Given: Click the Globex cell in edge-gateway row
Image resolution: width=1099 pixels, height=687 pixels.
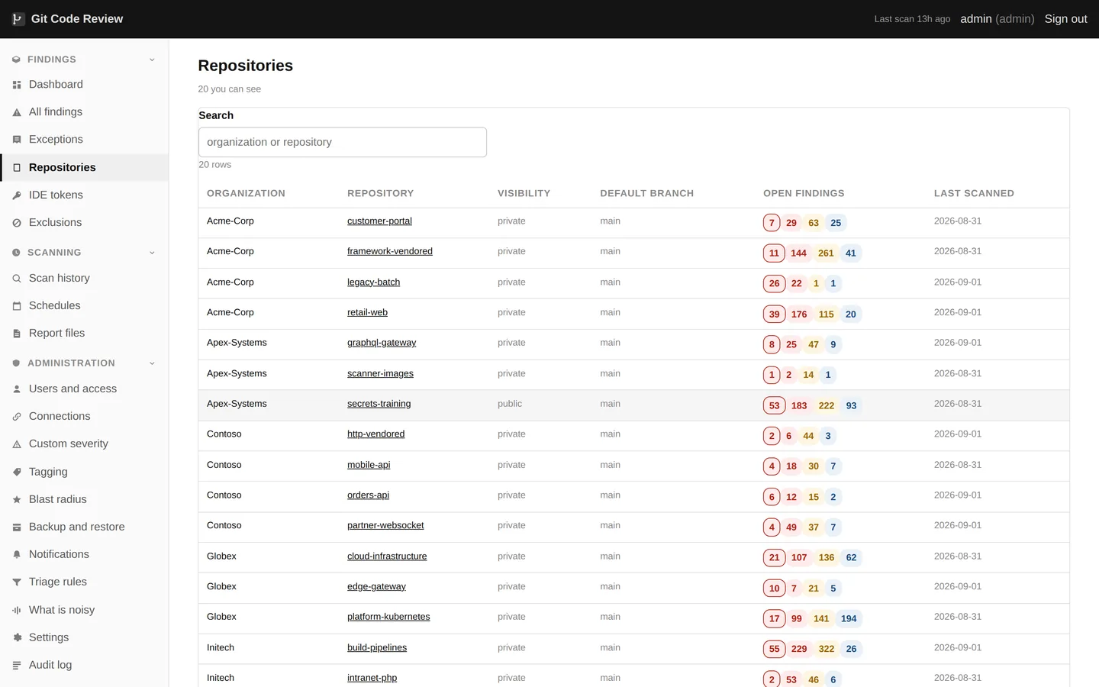Looking at the screenshot, I should (221, 586).
